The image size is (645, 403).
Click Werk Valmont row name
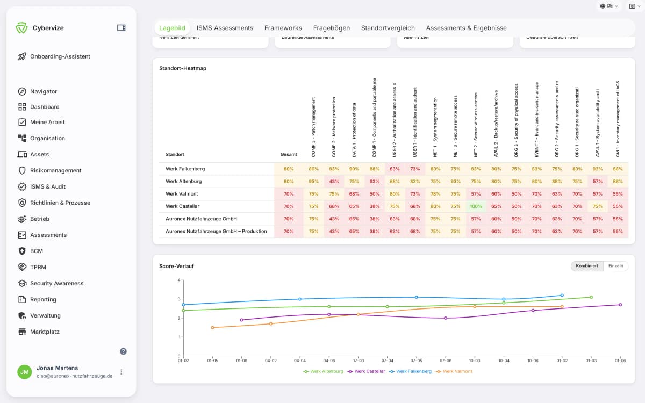[182, 194]
